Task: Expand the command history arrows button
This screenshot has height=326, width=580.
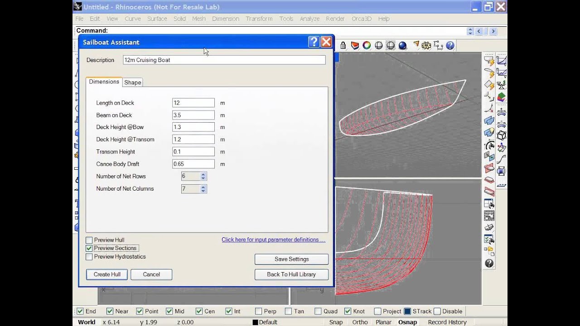Action: point(470,31)
